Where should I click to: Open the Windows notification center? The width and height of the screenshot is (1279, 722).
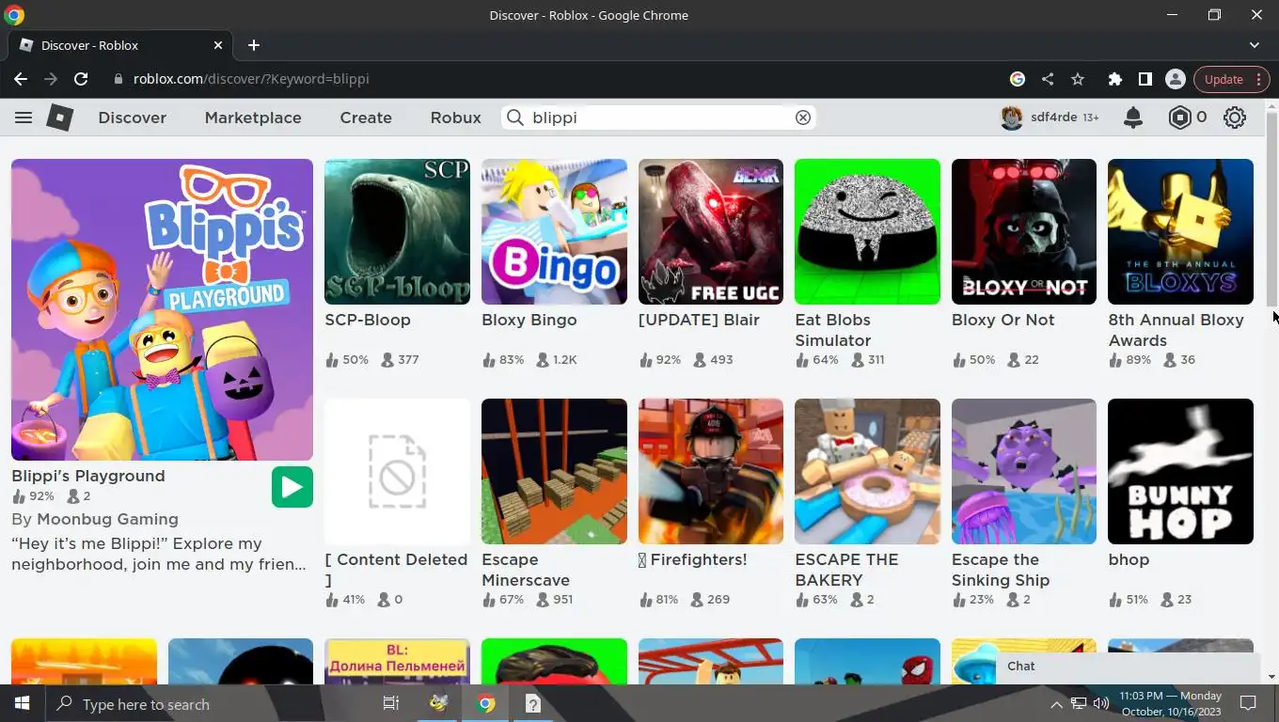[1249, 703]
